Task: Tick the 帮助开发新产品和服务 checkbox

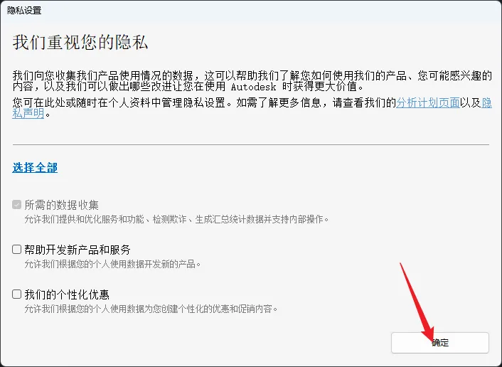Action: (16, 249)
